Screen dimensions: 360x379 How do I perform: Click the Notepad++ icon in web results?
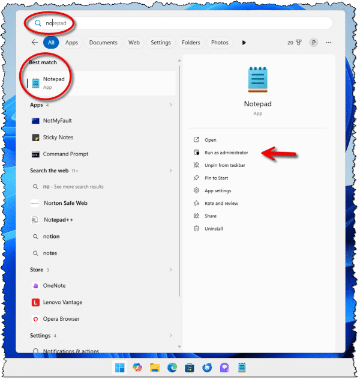[x=35, y=220]
